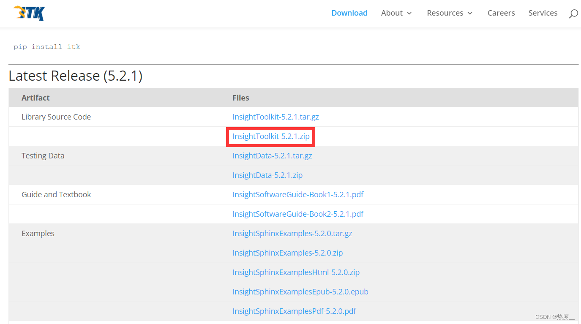Screen dimensions: 581x324
Task: Select the Download menu item
Action: tap(349, 13)
